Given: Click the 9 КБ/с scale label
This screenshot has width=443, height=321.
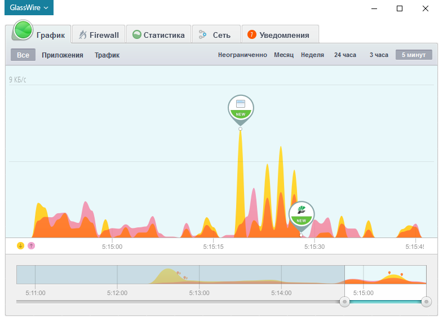Looking at the screenshot, I should point(17,80).
